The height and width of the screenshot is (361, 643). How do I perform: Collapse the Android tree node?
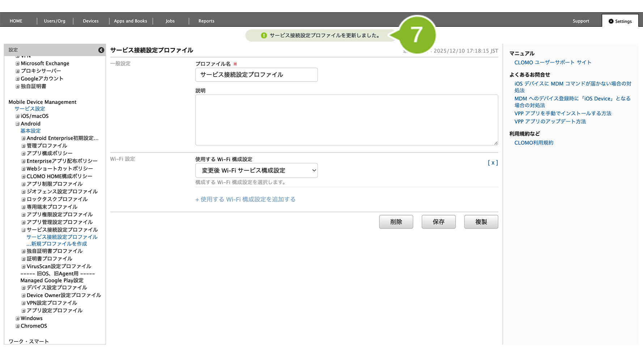click(x=17, y=124)
